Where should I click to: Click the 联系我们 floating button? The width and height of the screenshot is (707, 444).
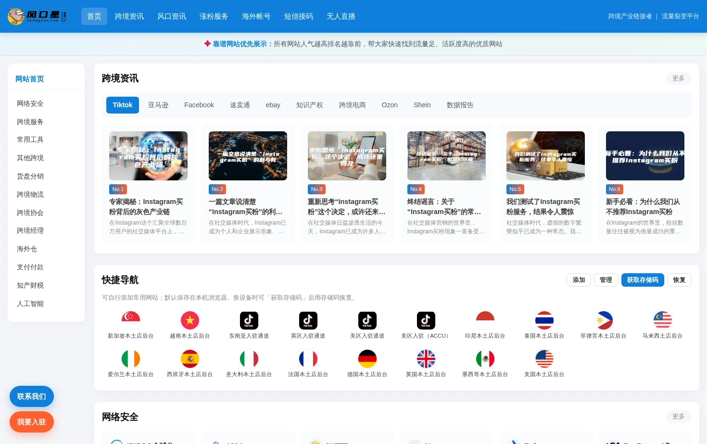pos(32,396)
